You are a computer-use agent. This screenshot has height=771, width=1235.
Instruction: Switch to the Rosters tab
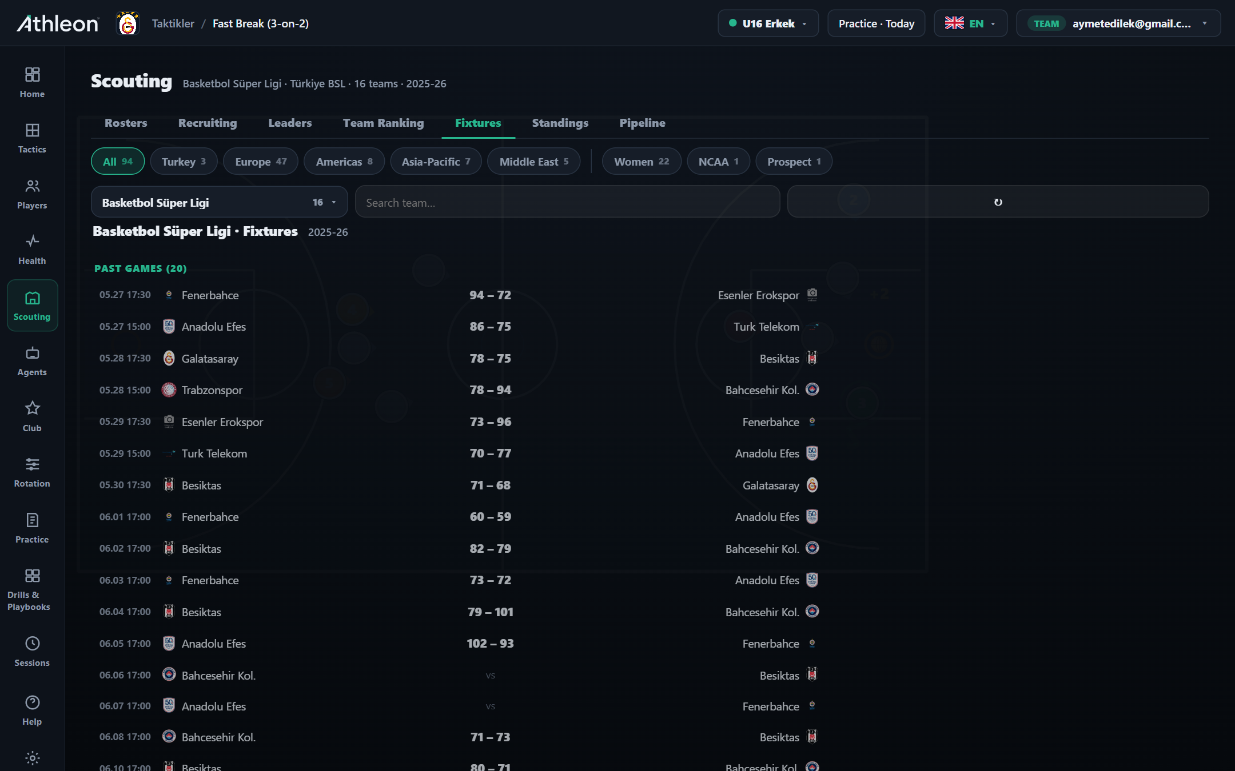[126, 123]
